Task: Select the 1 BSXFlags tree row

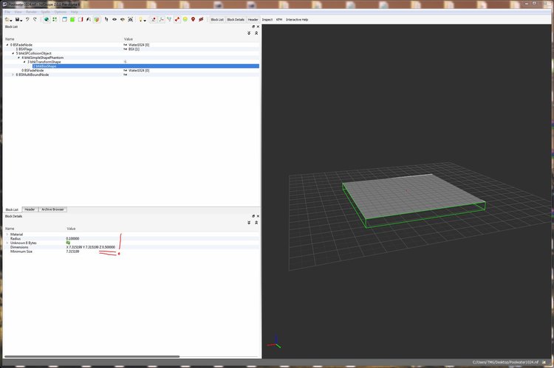Action: point(131,49)
